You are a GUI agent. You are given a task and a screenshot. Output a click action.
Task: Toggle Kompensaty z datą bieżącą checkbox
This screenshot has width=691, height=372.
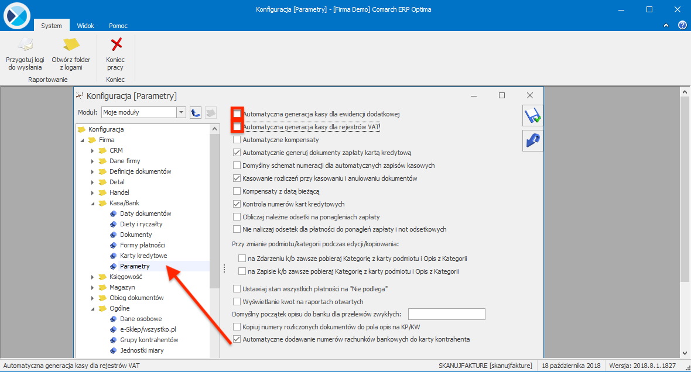point(237,191)
